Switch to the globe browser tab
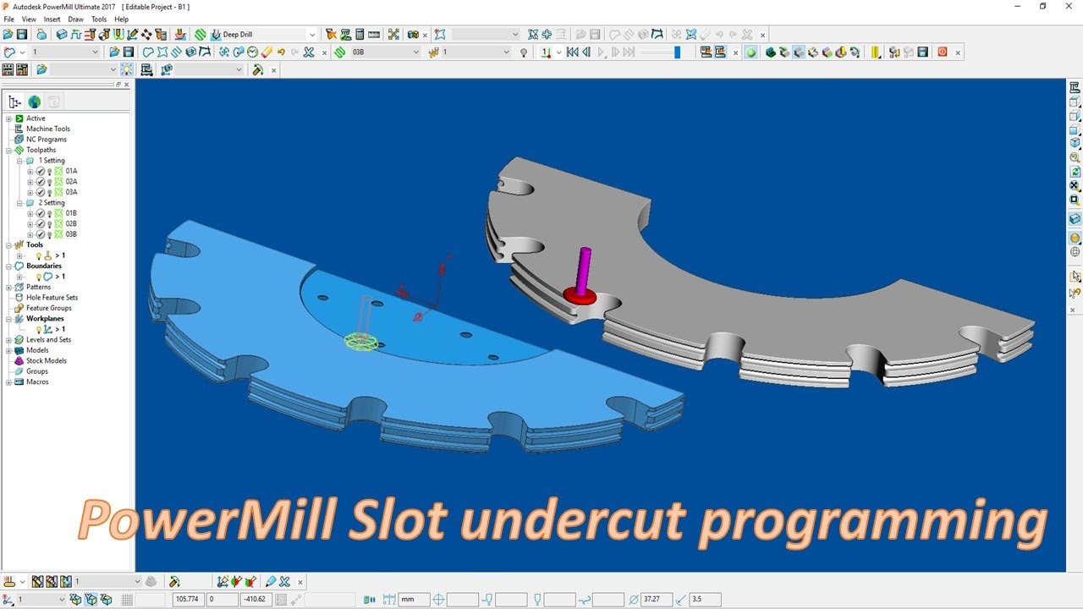This screenshot has height=609, width=1083. [34, 101]
